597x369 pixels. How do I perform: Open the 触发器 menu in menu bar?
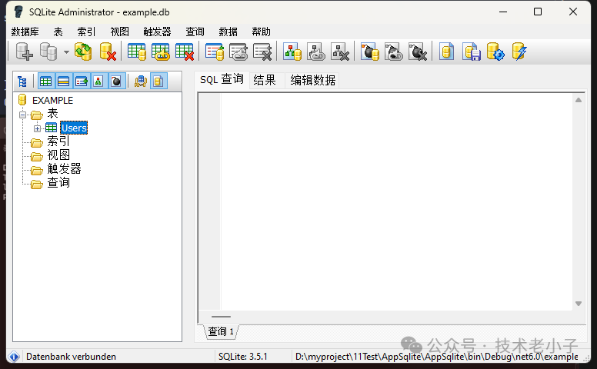(157, 32)
